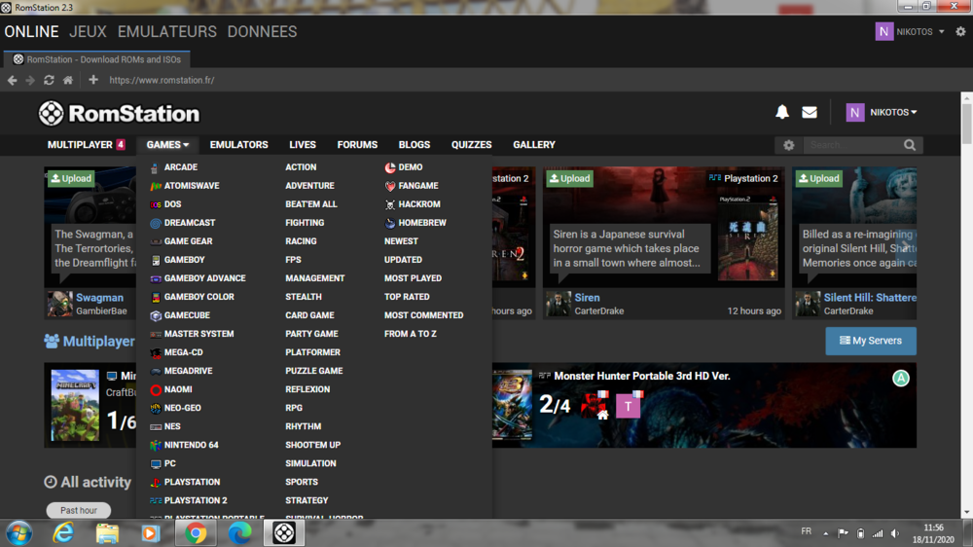Image resolution: width=973 pixels, height=547 pixels.
Task: Open the Siren game link
Action: click(587, 298)
